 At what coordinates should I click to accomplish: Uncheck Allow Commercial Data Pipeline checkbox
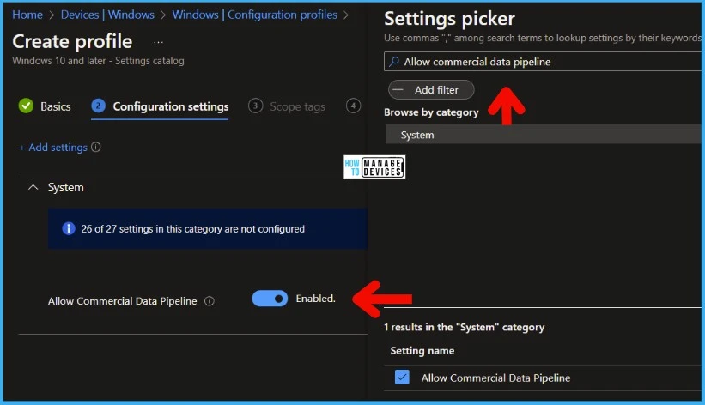pos(402,378)
